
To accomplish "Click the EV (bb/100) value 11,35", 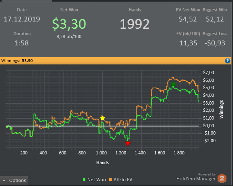I will (x=188, y=43).
